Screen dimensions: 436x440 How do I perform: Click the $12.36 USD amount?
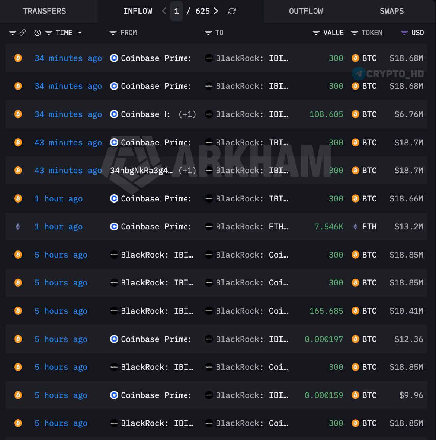(x=409, y=339)
